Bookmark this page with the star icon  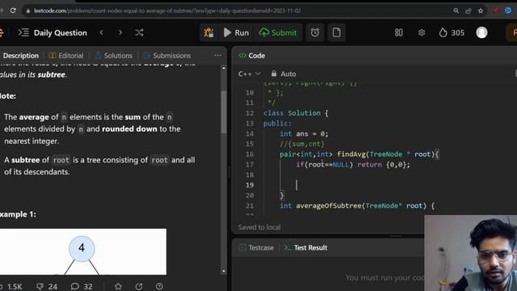(x=481, y=11)
